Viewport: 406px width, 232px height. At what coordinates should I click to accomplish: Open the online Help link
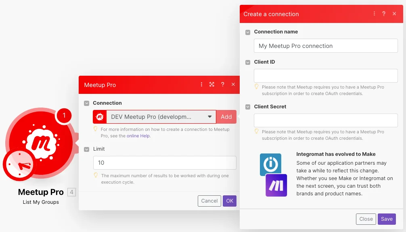138,136
